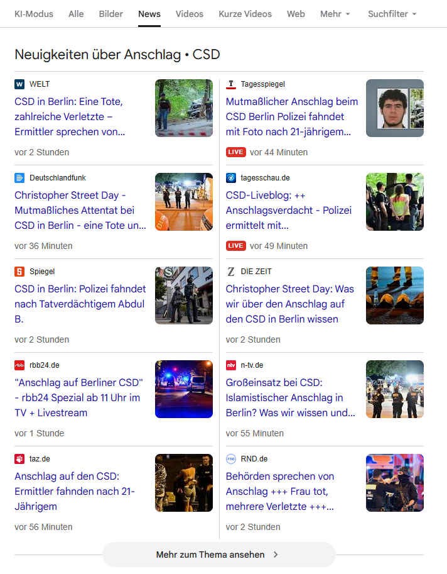The image size is (447, 574).
Task: Click the rbb24.de blue-lights thumbnail
Action: 184,389
